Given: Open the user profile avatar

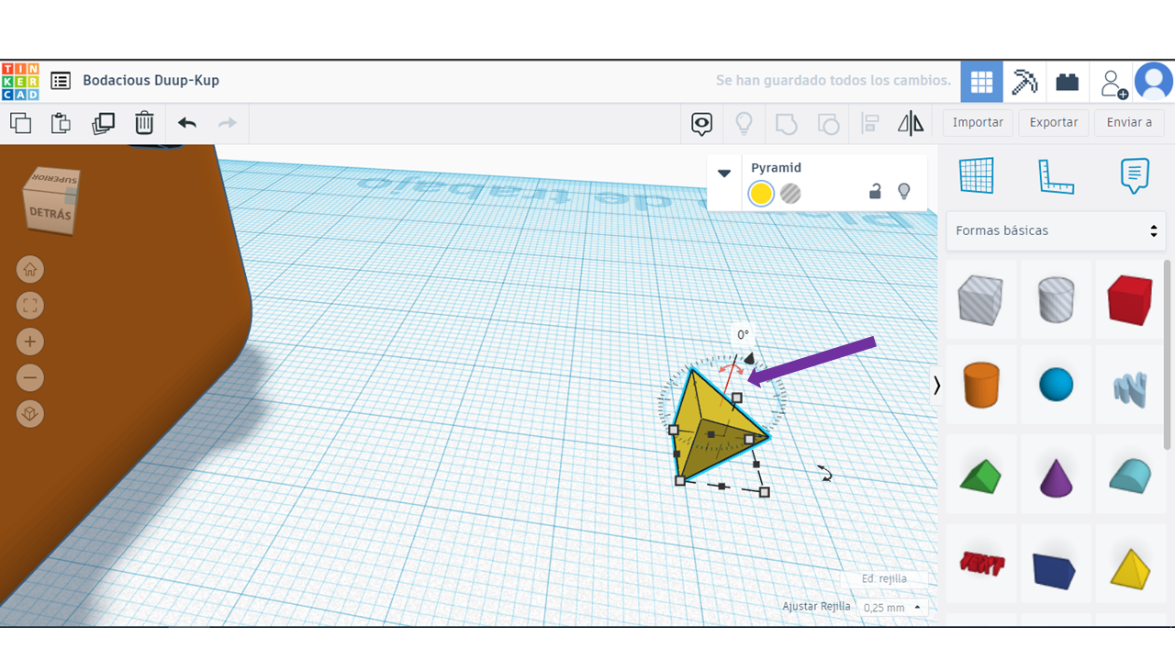Looking at the screenshot, I should (x=1154, y=82).
